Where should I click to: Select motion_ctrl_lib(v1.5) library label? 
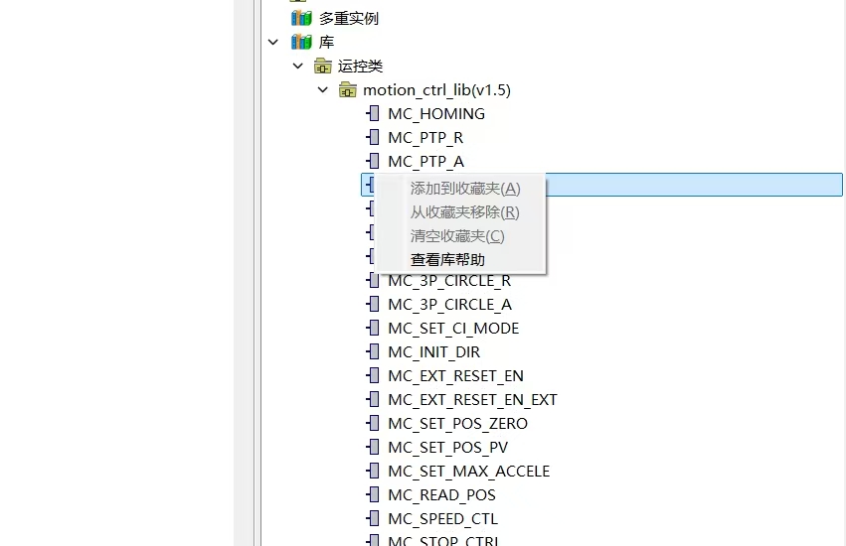[436, 90]
